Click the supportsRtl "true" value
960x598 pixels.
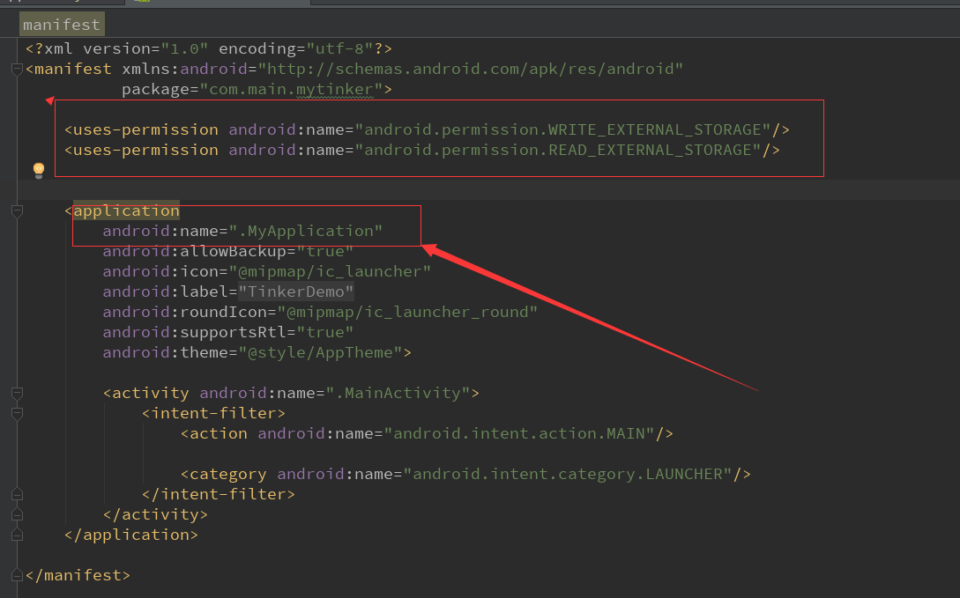click(325, 332)
